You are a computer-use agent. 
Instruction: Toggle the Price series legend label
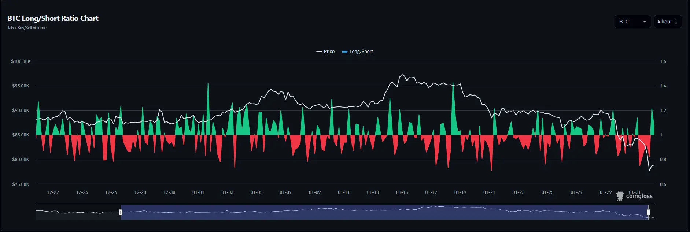tap(329, 52)
